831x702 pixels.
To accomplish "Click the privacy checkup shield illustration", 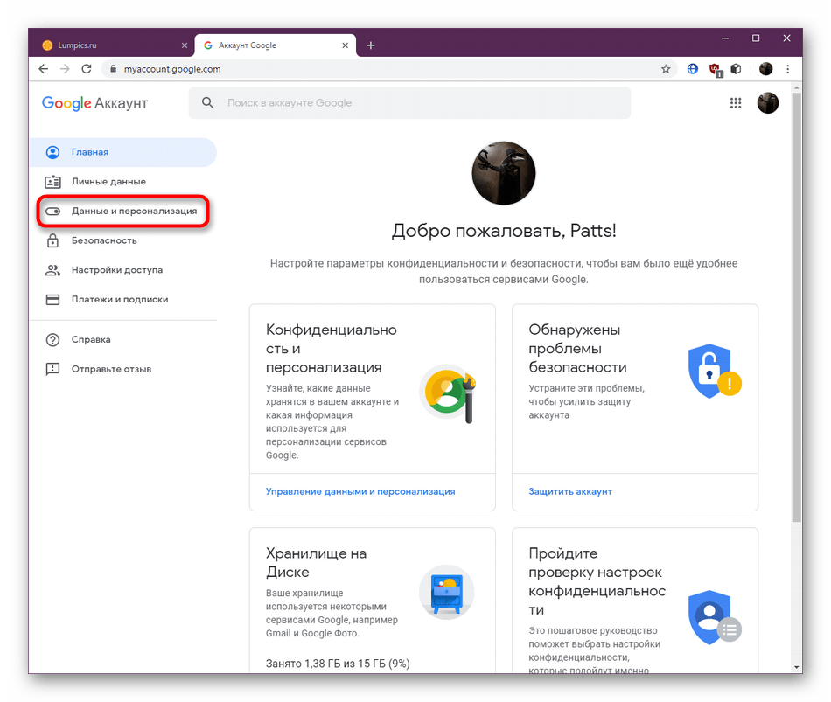I will (x=715, y=617).
